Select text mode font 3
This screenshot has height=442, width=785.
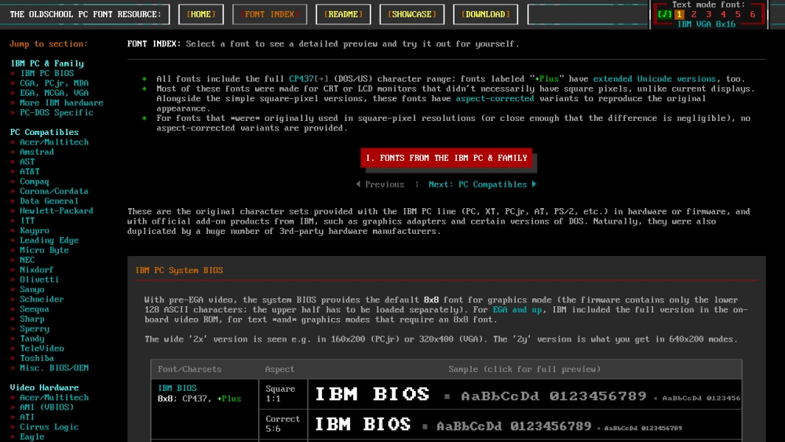click(x=708, y=14)
